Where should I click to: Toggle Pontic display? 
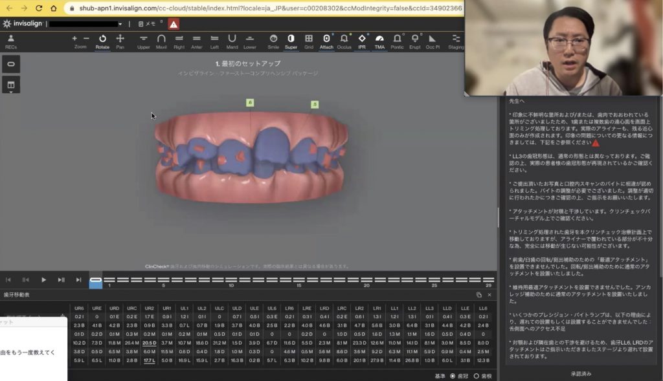[397, 42]
